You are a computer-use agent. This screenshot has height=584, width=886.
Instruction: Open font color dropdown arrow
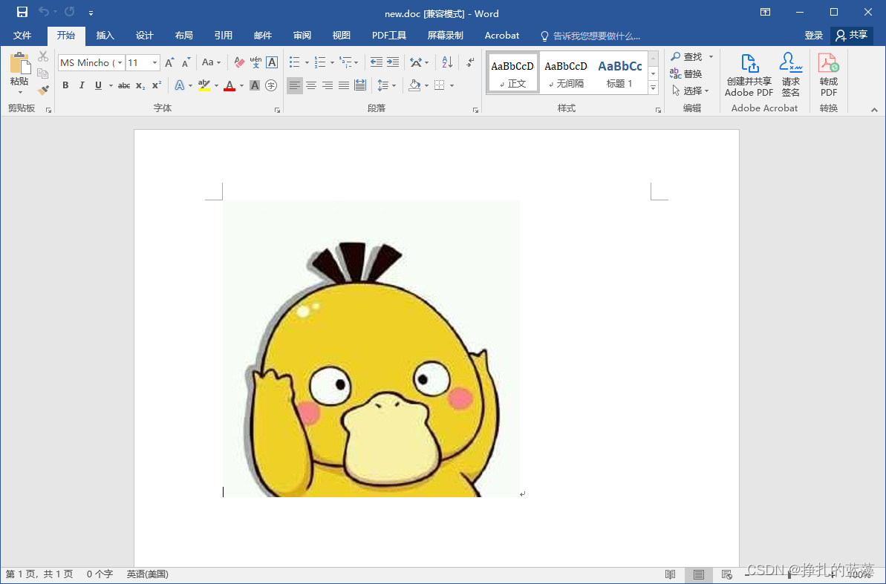(242, 86)
